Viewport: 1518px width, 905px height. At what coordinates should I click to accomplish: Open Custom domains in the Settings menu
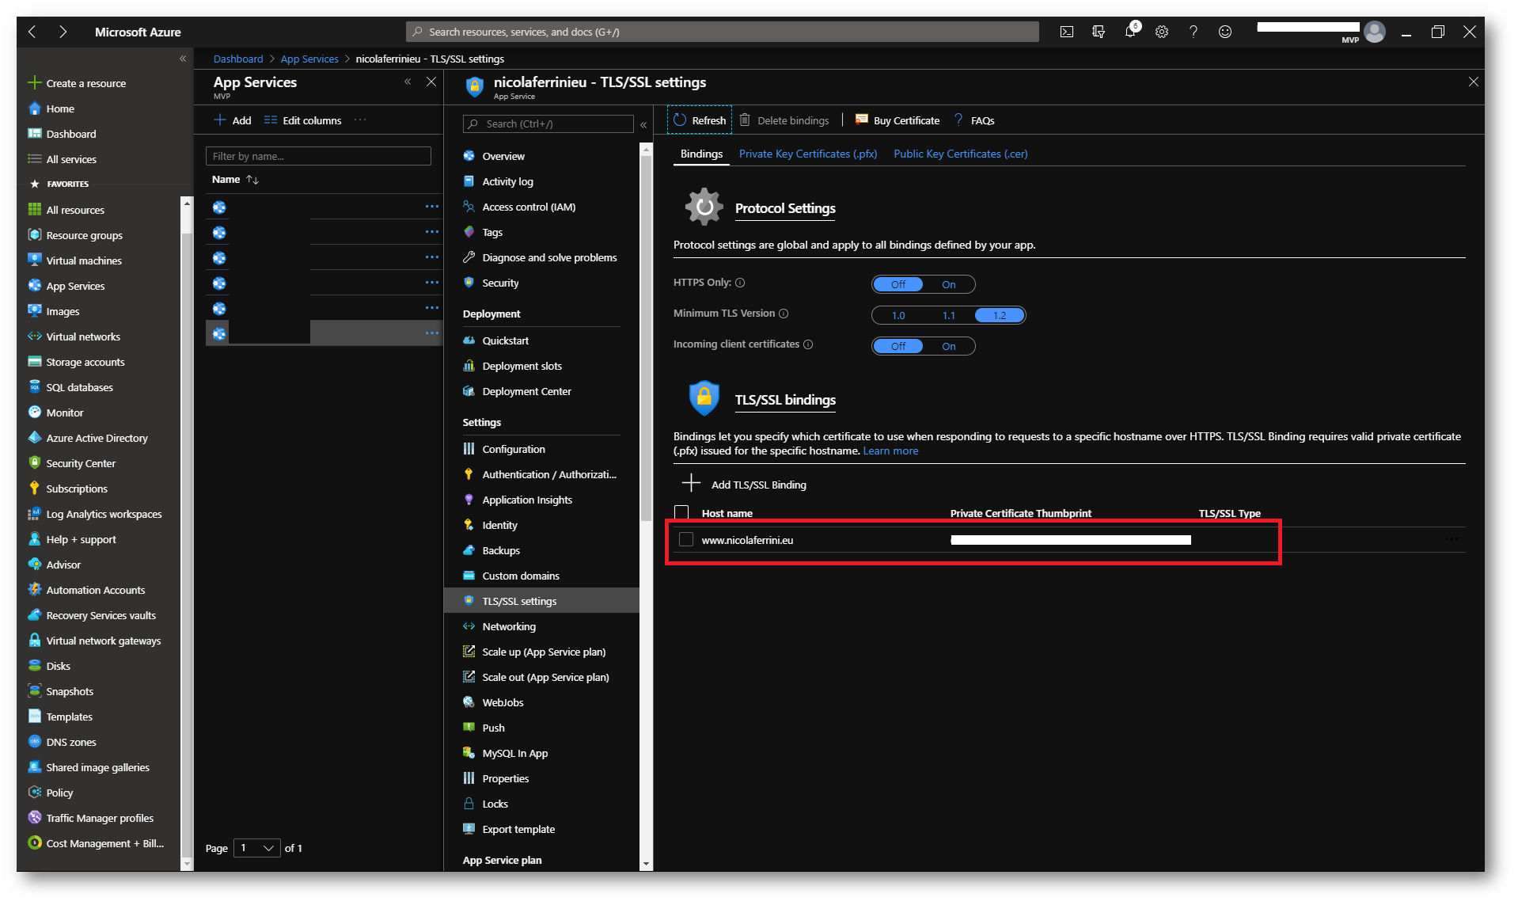coord(521,576)
